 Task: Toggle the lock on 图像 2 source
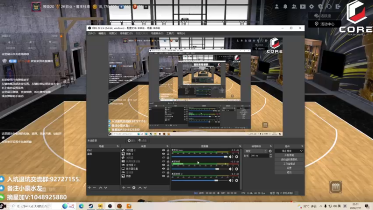point(168,154)
